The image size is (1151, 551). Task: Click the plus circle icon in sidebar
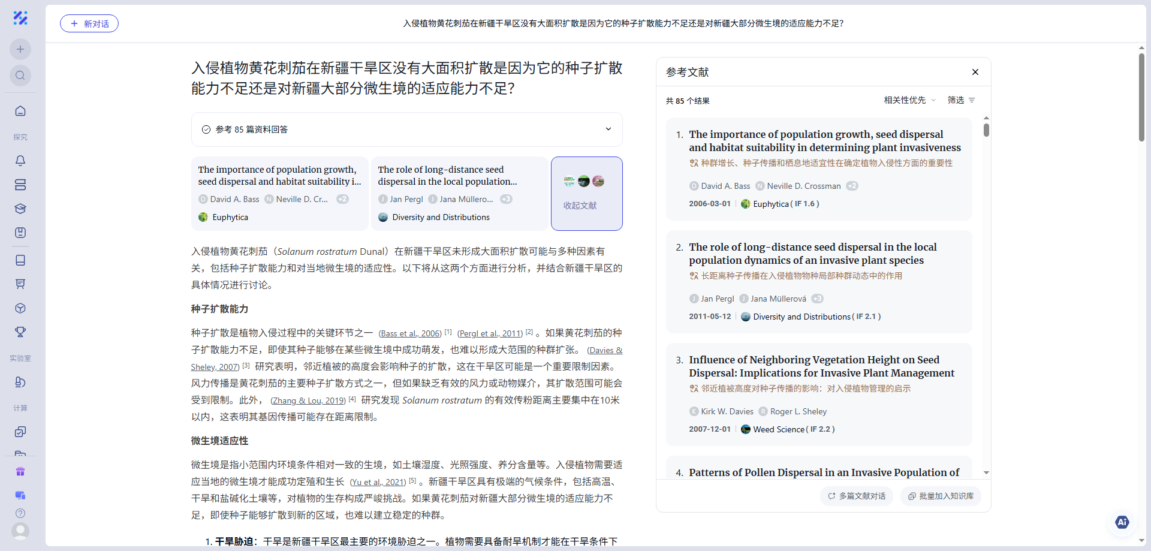pyautogui.click(x=20, y=49)
